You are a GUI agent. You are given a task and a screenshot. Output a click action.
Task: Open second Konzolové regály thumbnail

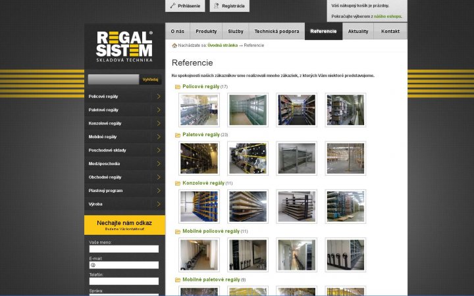[x=248, y=207]
